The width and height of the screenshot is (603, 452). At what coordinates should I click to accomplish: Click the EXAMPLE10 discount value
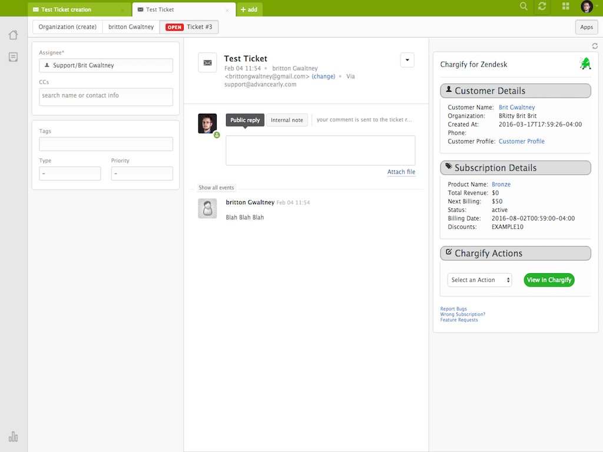coord(507,227)
